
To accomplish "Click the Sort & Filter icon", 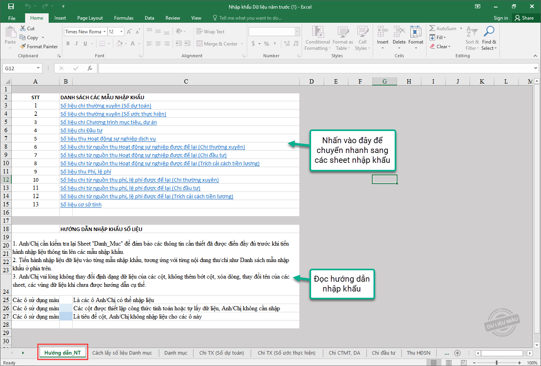I will [x=472, y=31].
